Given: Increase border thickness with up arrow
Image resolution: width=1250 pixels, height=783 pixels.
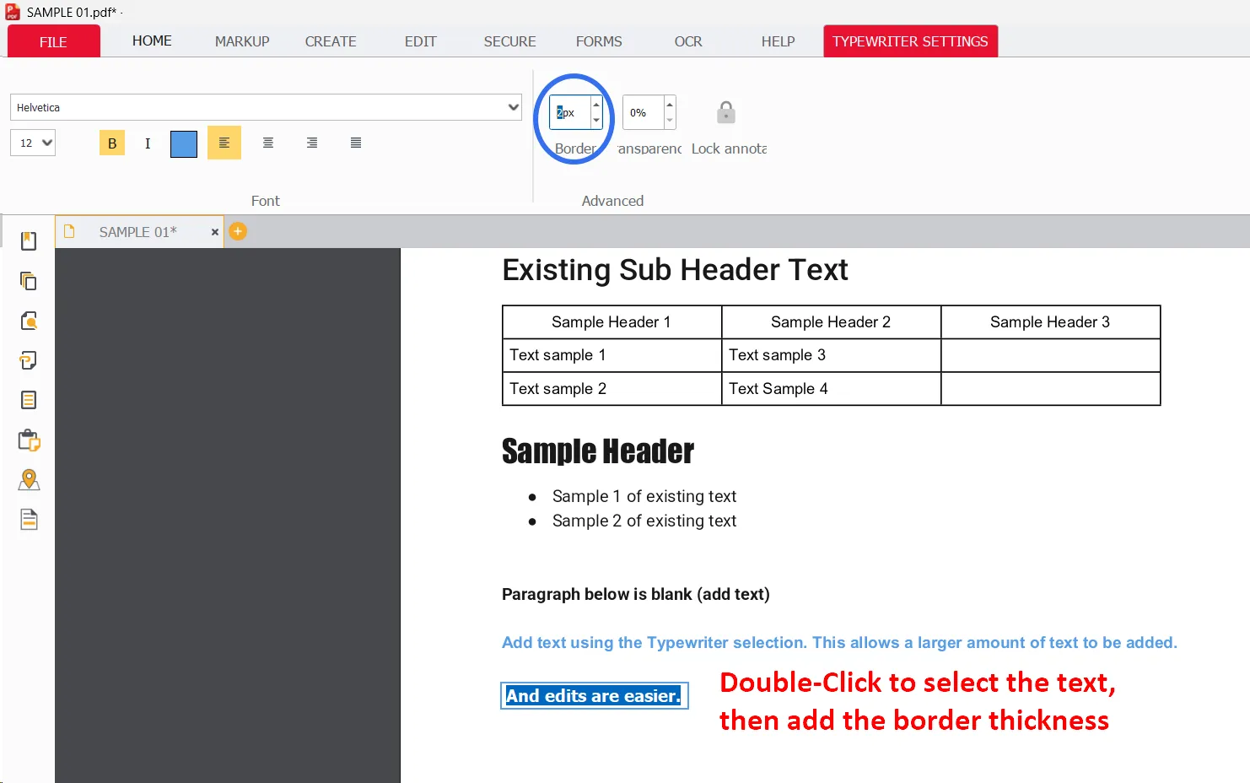Looking at the screenshot, I should pos(596,105).
